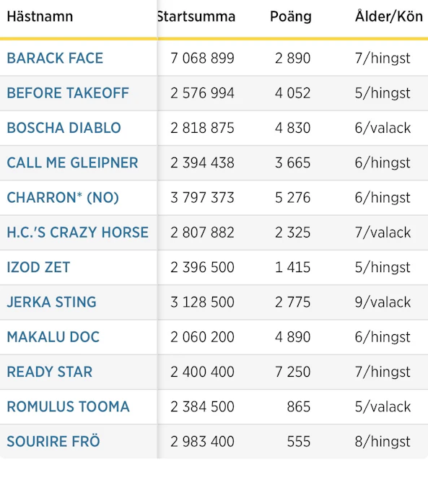428x480 pixels.
Task: Select the 9/valack age cell
Action: 383,302
